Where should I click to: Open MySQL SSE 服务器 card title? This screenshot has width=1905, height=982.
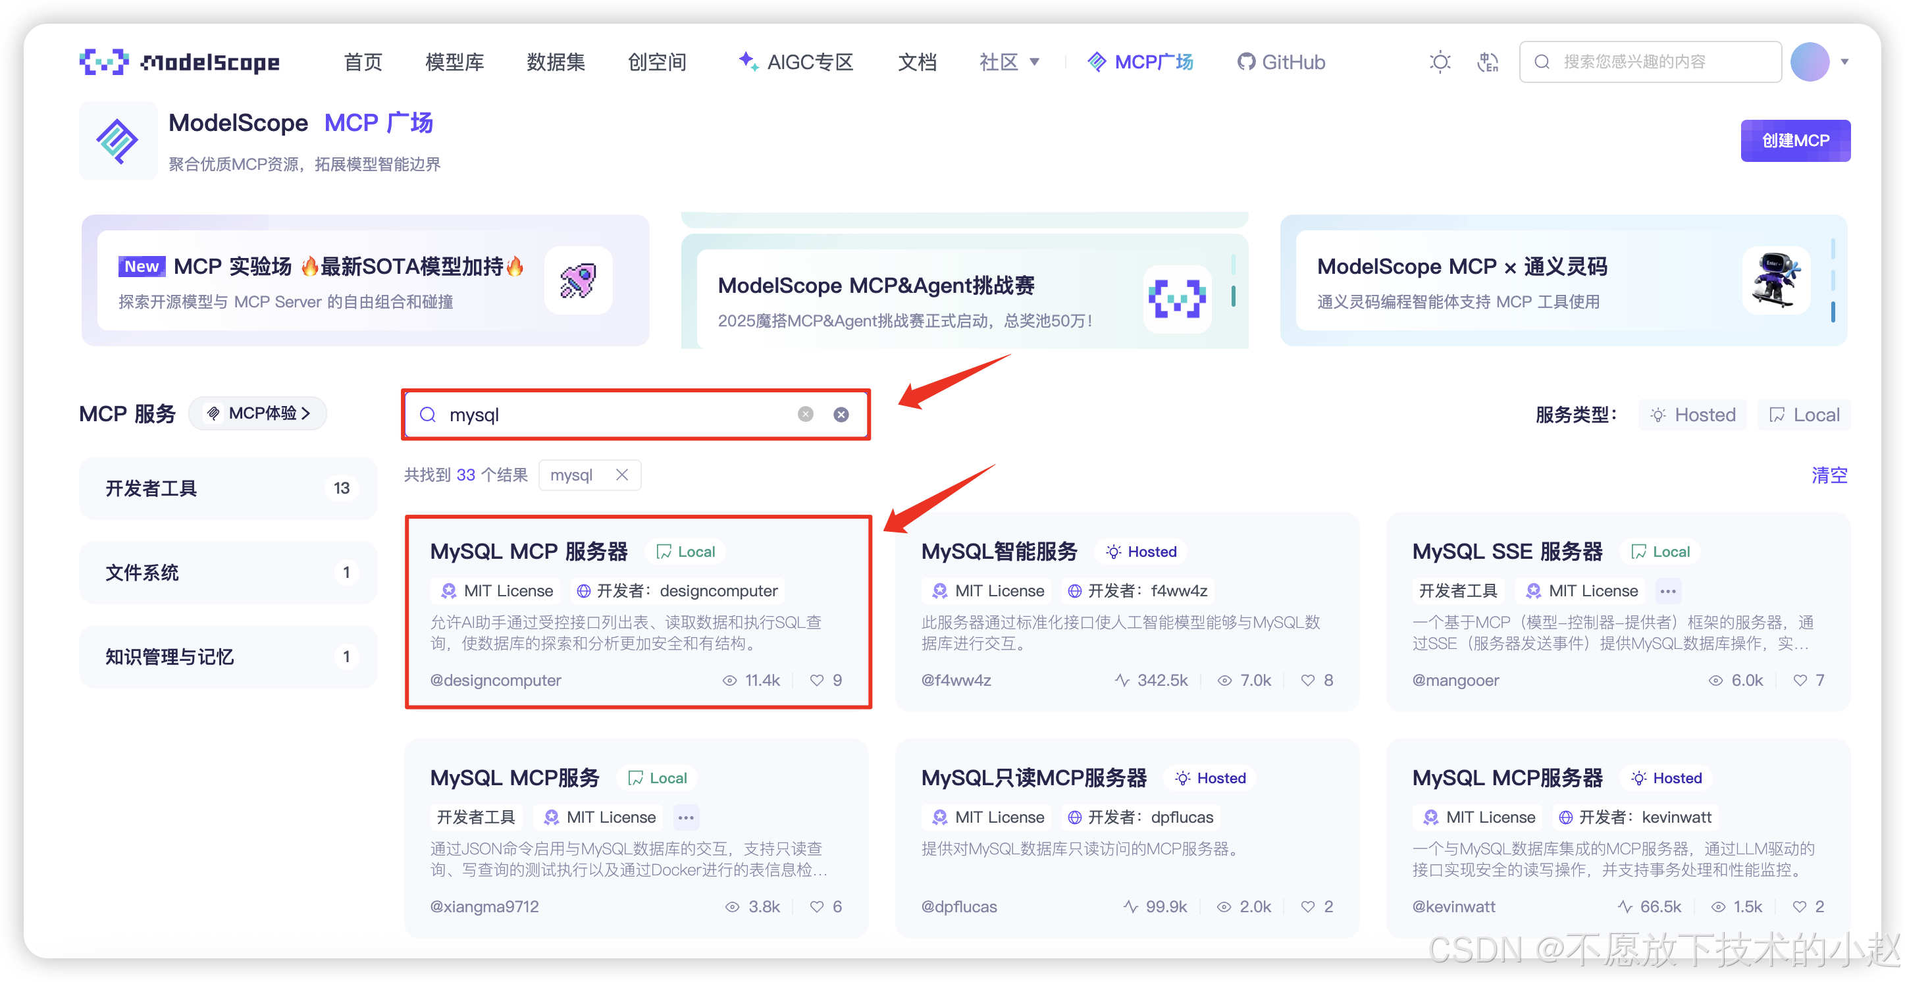coord(1507,552)
